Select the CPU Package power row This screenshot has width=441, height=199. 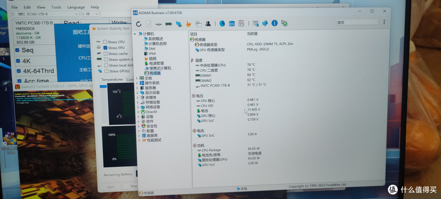[x=211, y=150]
